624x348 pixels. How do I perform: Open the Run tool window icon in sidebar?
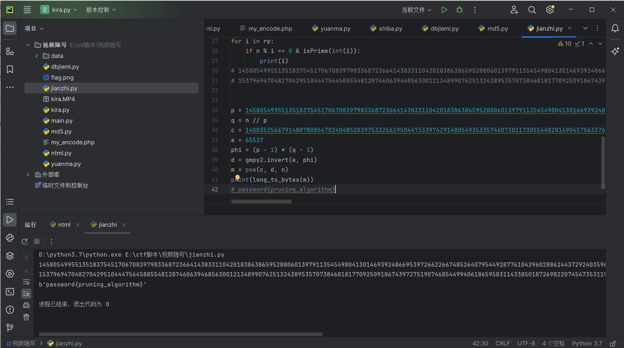coord(10,220)
